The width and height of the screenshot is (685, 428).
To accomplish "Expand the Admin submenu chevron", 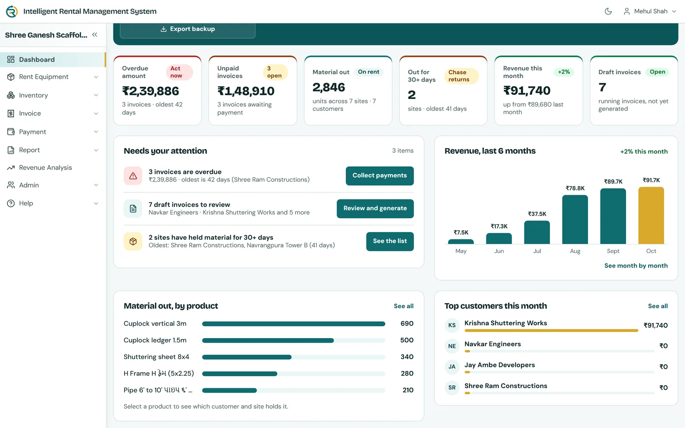I will point(96,185).
